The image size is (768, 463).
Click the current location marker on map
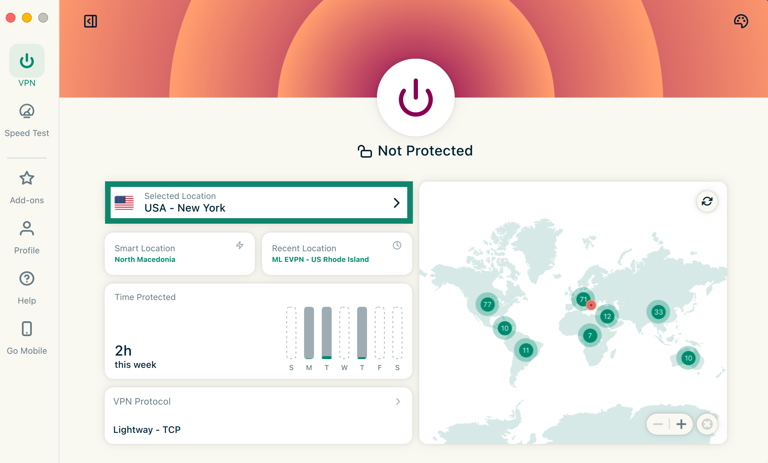[591, 305]
